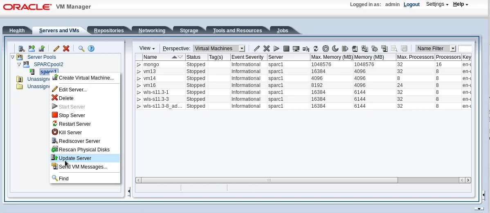Screen dimensions: 490x213
Task: Open the View menu dropdown
Action: pyautogui.click(x=147, y=48)
